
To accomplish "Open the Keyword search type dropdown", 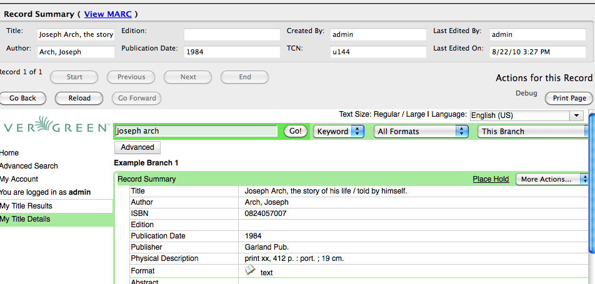I will pyautogui.click(x=339, y=131).
